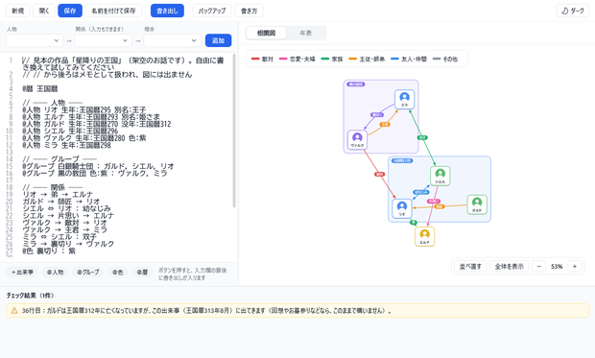Open the 書き方 guide
This screenshot has height=358, width=595.
(x=249, y=11)
